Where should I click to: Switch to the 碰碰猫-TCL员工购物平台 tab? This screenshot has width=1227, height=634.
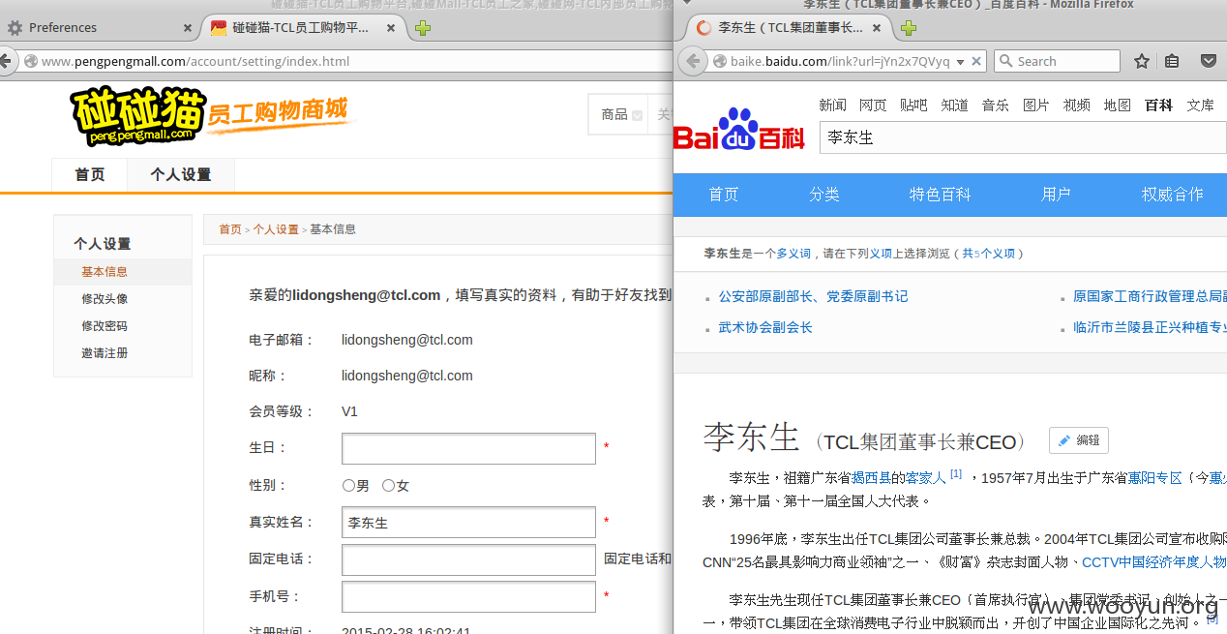tap(304, 28)
